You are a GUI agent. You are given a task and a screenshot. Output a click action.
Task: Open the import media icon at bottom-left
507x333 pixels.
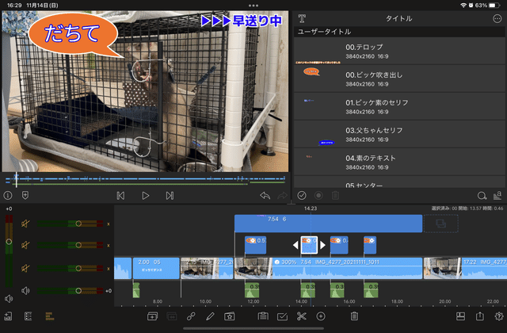[x=8, y=316]
